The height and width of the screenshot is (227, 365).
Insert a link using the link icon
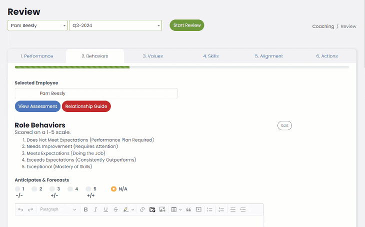142,209
